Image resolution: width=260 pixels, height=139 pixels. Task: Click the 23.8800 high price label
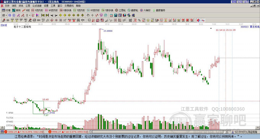point(108,31)
